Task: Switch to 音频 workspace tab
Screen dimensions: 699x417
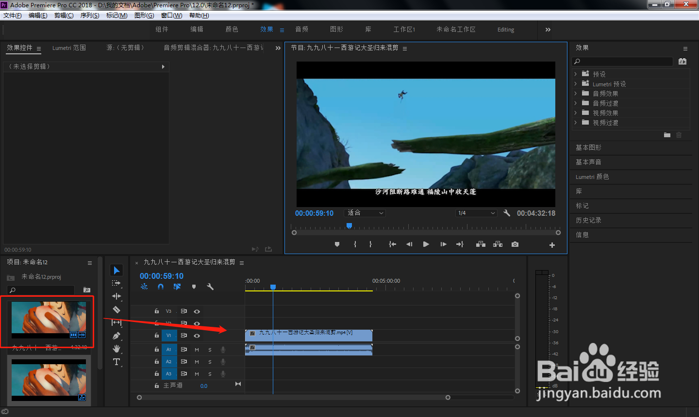Action: click(302, 29)
